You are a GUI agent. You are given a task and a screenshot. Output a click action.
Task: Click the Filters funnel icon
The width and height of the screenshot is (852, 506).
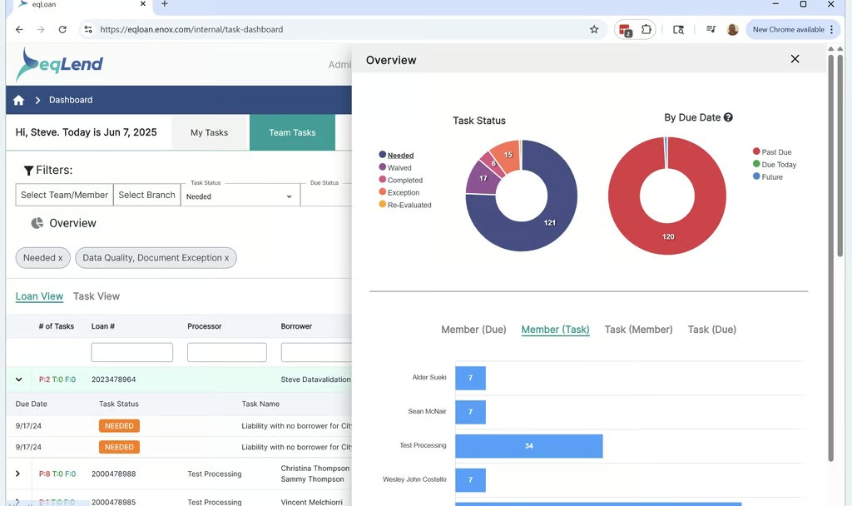pos(29,171)
